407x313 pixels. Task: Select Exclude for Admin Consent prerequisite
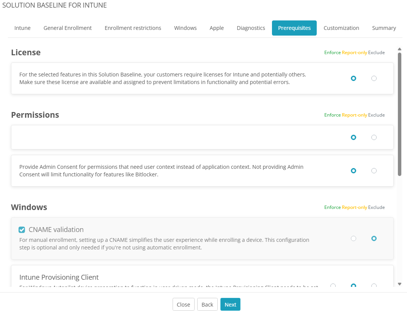(374, 171)
